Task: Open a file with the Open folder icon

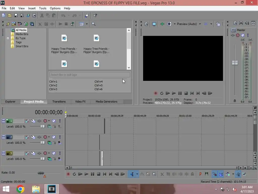Action: coord(10,15)
